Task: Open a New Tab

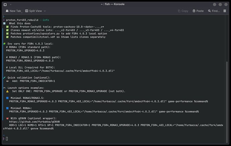Action: coord(13,11)
